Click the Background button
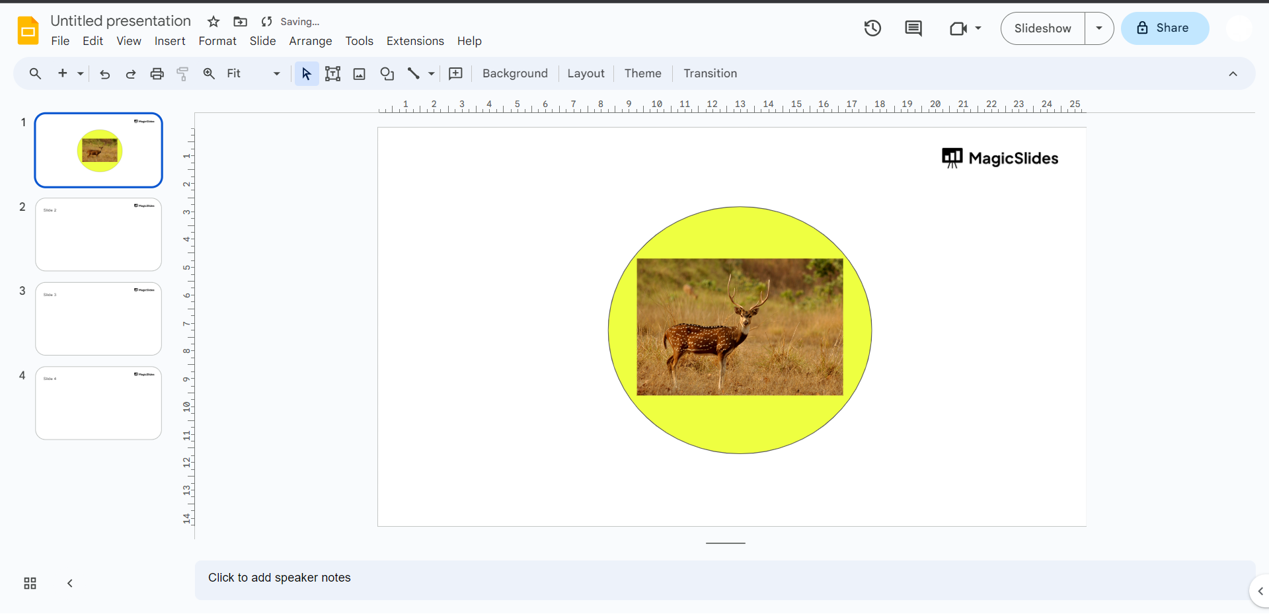This screenshot has width=1269, height=614. tap(515, 74)
